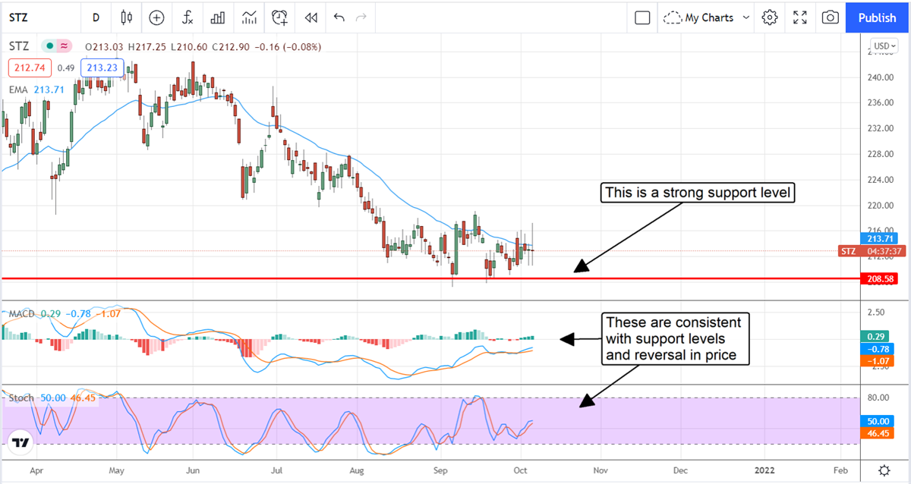This screenshot has width=911, height=484.
Task: Click the TradingView logo in chart corner
Action: 21,443
